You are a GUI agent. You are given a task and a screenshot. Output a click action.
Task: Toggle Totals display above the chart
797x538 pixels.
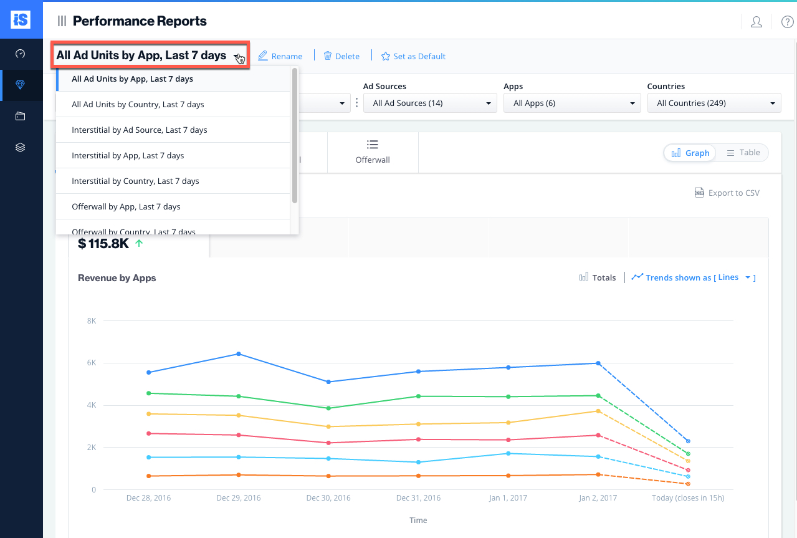coord(597,277)
